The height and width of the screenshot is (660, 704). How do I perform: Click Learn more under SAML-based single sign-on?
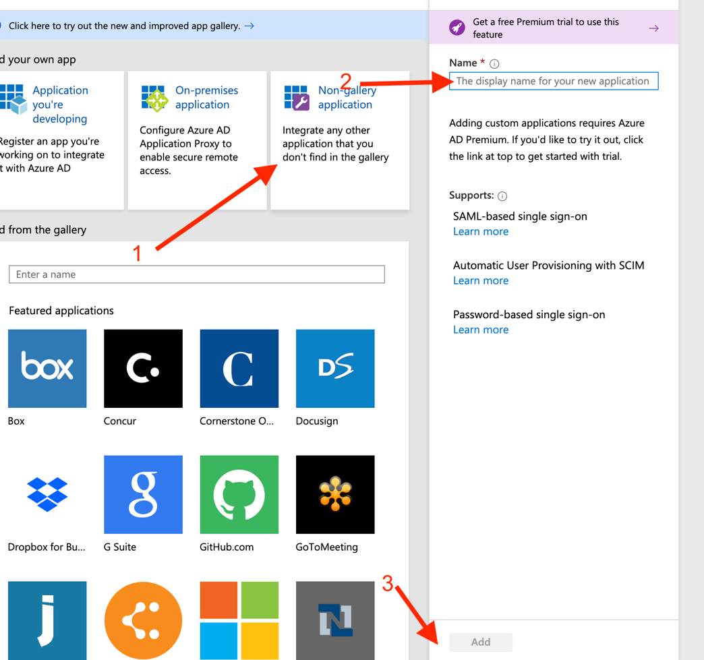[480, 232]
